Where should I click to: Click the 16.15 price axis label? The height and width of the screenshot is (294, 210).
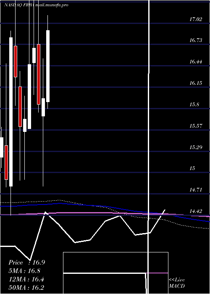(196, 83)
